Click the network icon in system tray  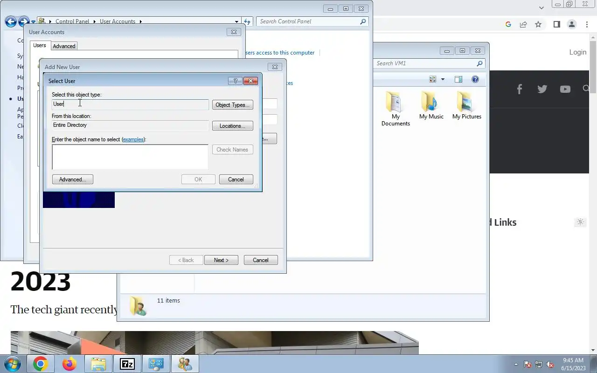point(539,365)
